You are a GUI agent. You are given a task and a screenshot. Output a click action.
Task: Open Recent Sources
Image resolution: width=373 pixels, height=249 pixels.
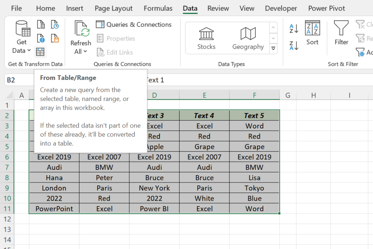point(55,24)
